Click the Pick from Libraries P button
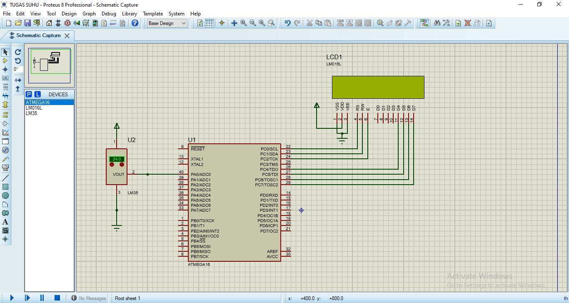Viewport: 569px width, 303px height. tap(29, 94)
